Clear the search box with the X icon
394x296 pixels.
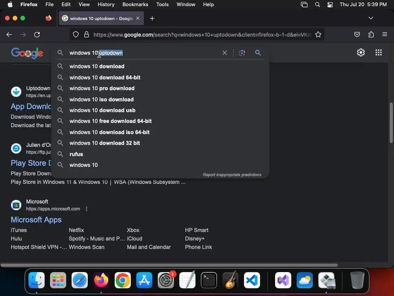[x=225, y=53]
